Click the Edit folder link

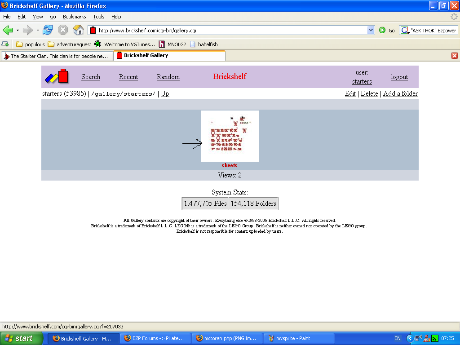[x=350, y=93]
